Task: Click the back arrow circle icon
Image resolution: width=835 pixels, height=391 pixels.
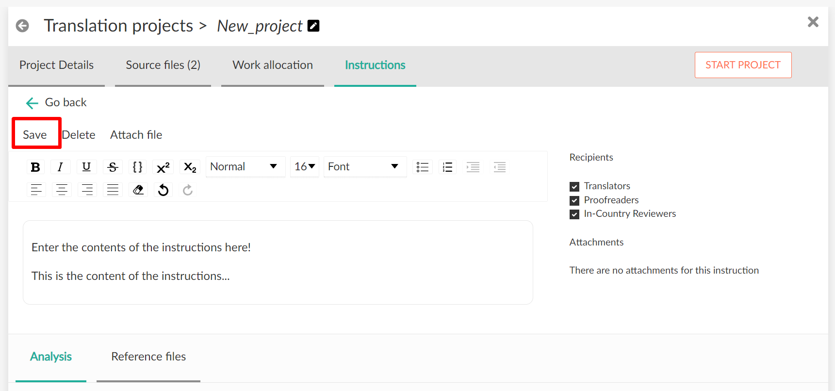Action: (x=22, y=26)
